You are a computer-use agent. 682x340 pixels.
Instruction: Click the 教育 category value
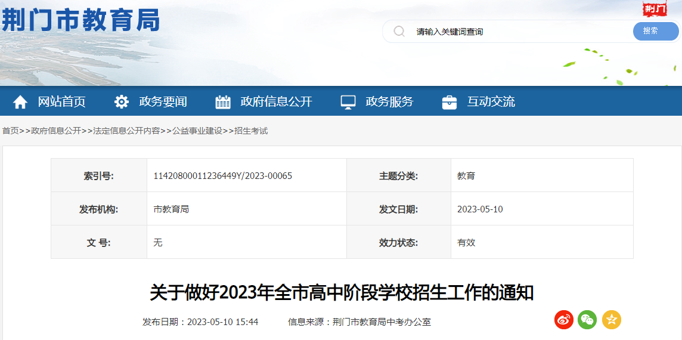pos(466,176)
